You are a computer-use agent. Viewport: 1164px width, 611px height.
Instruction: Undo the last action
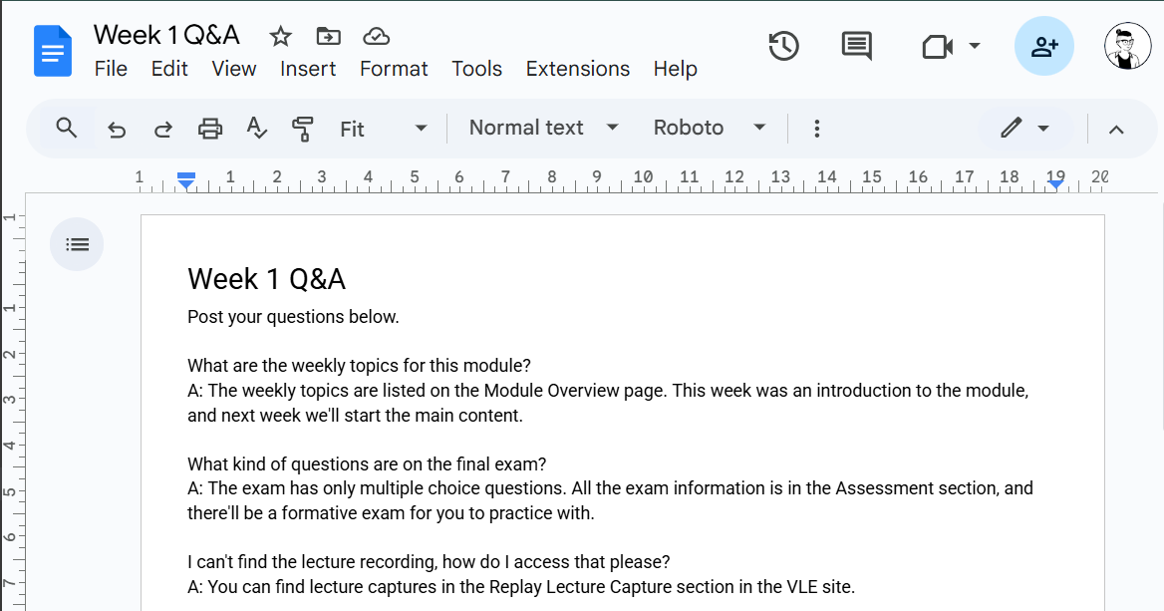coord(117,129)
